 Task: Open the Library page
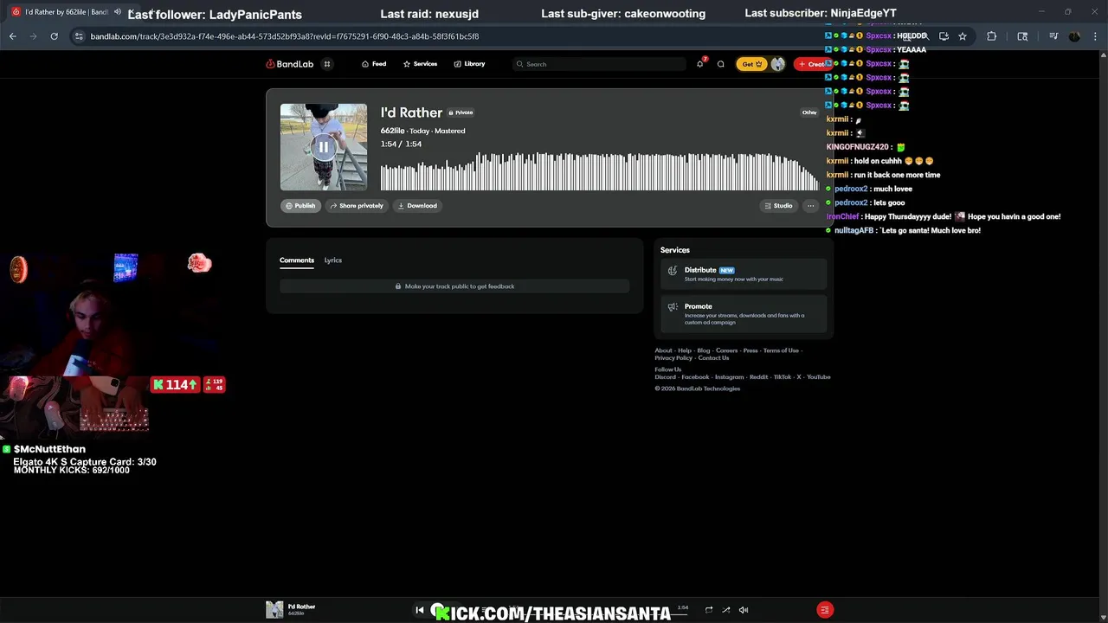469,64
